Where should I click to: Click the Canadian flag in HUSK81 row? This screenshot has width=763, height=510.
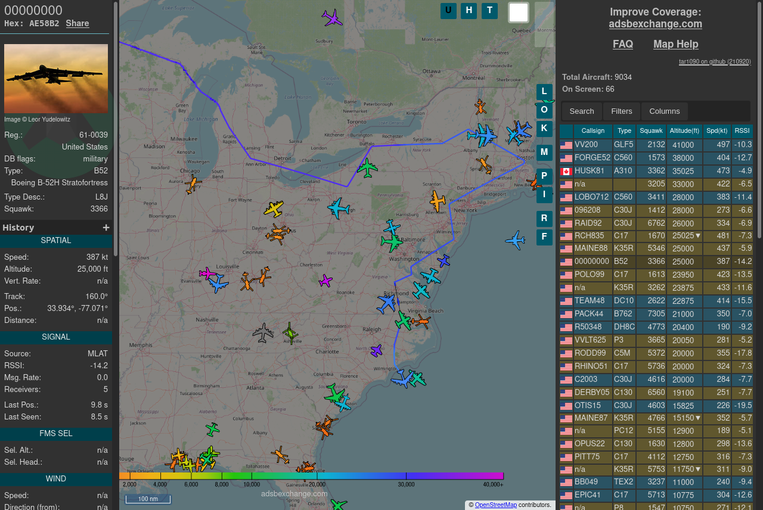tap(566, 172)
